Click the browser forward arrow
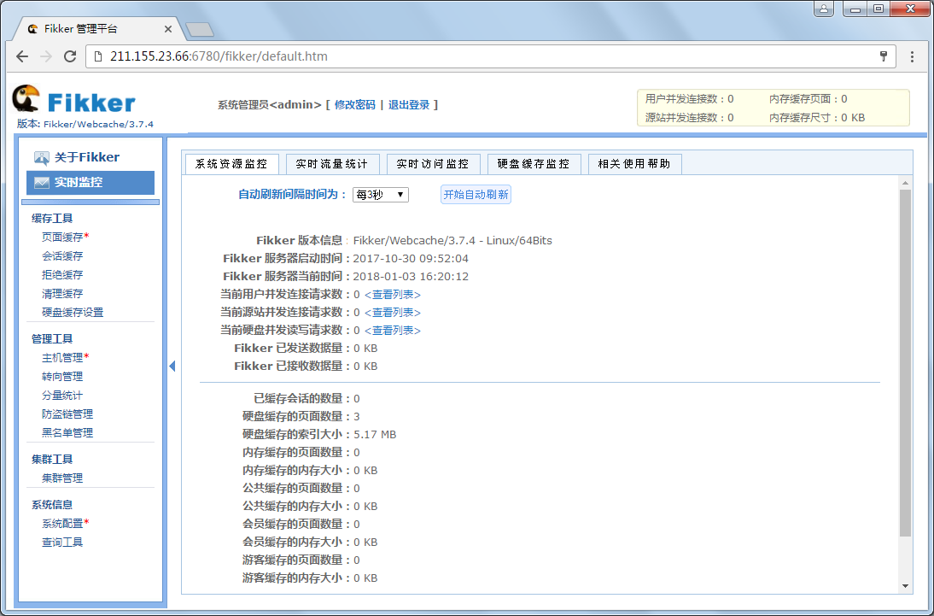The height and width of the screenshot is (616, 934). point(46,56)
